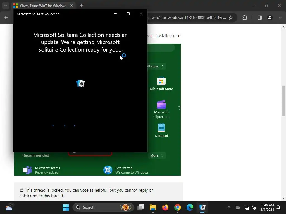Open Task View from the taskbar

coord(141,207)
